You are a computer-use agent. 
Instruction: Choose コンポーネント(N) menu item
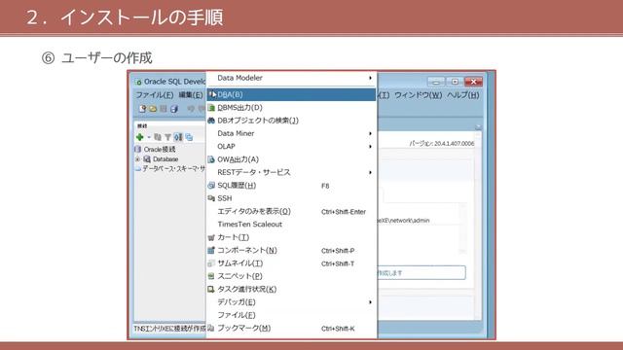(291, 251)
